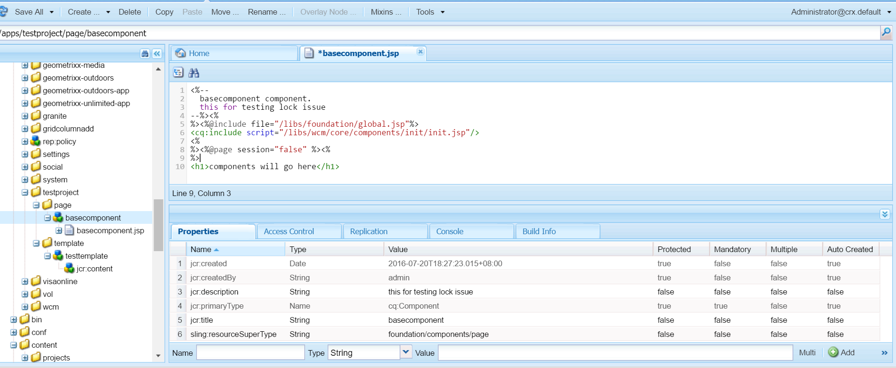This screenshot has height=368, width=896.
Task: Click the binoculars search icon in editor toolbar
Action: coord(194,73)
